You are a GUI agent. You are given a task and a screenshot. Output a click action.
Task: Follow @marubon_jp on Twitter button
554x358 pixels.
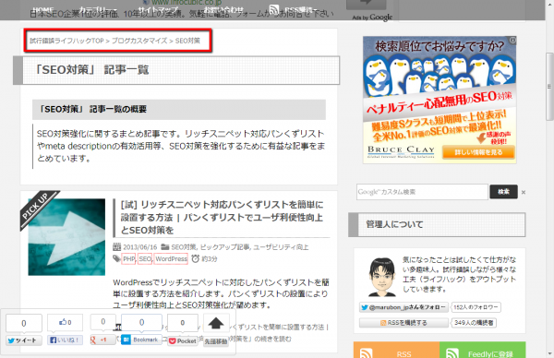403,307
